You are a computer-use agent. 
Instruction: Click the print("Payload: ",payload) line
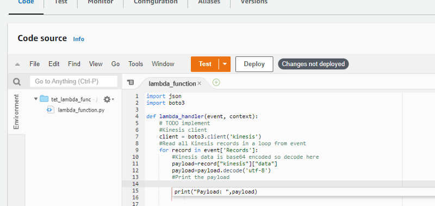point(216,191)
